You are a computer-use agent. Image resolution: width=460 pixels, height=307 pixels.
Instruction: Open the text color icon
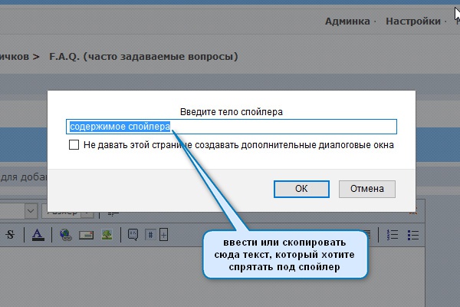[38, 235]
